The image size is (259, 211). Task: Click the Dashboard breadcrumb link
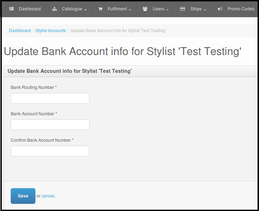(20, 31)
